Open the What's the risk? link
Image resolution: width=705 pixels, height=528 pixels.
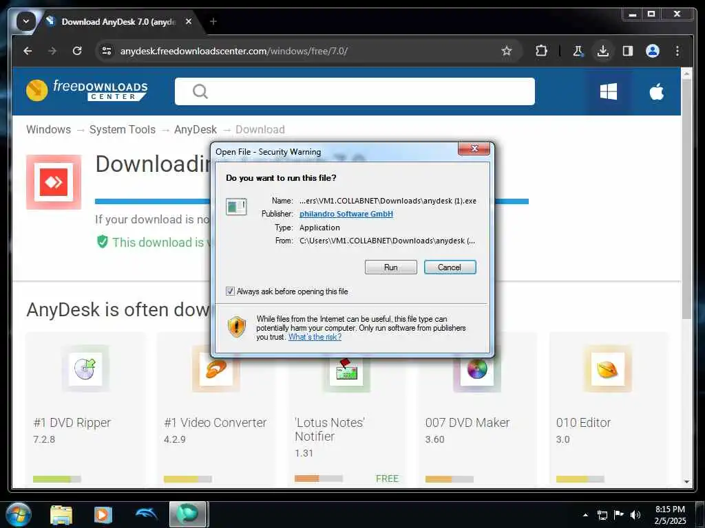tap(315, 337)
